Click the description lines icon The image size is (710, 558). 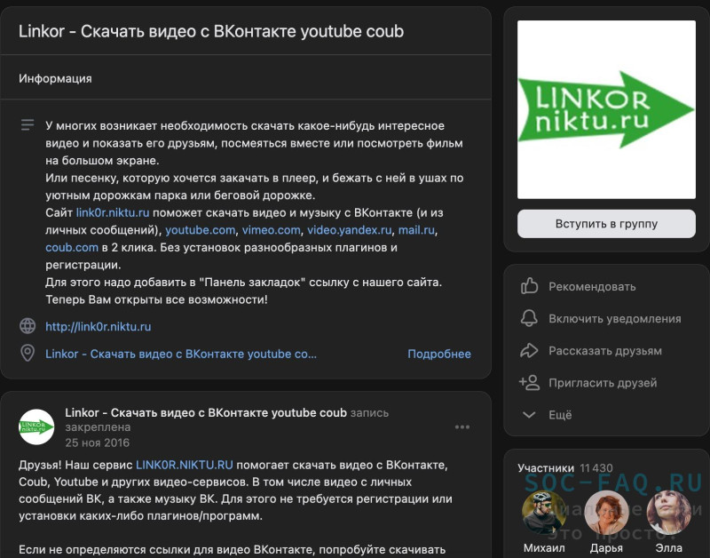pos(28,124)
